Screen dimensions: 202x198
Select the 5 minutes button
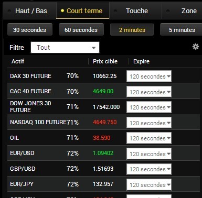click(x=181, y=30)
